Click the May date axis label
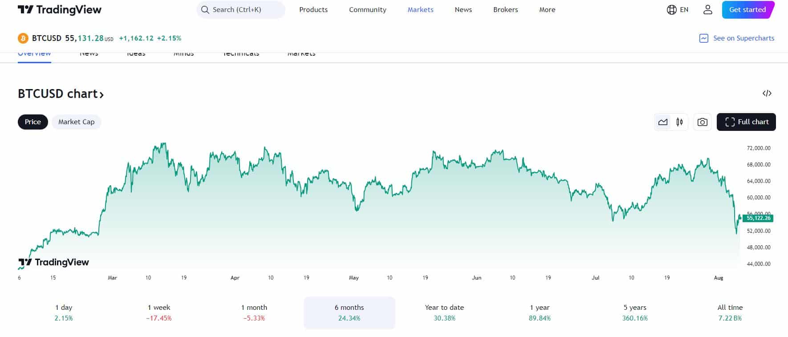The height and width of the screenshot is (337, 788). pos(354,278)
